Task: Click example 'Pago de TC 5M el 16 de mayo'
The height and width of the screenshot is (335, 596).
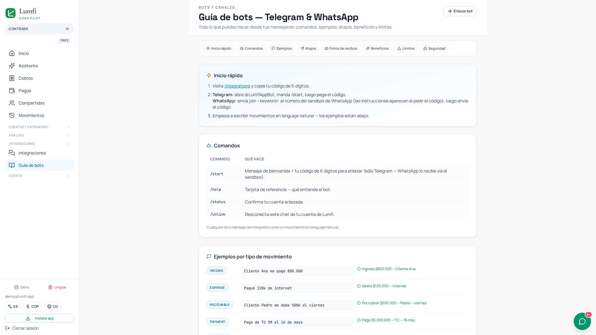Action: [297, 322]
